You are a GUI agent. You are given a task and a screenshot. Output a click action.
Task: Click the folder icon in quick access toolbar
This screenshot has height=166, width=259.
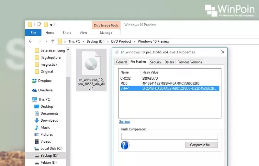(30, 25)
